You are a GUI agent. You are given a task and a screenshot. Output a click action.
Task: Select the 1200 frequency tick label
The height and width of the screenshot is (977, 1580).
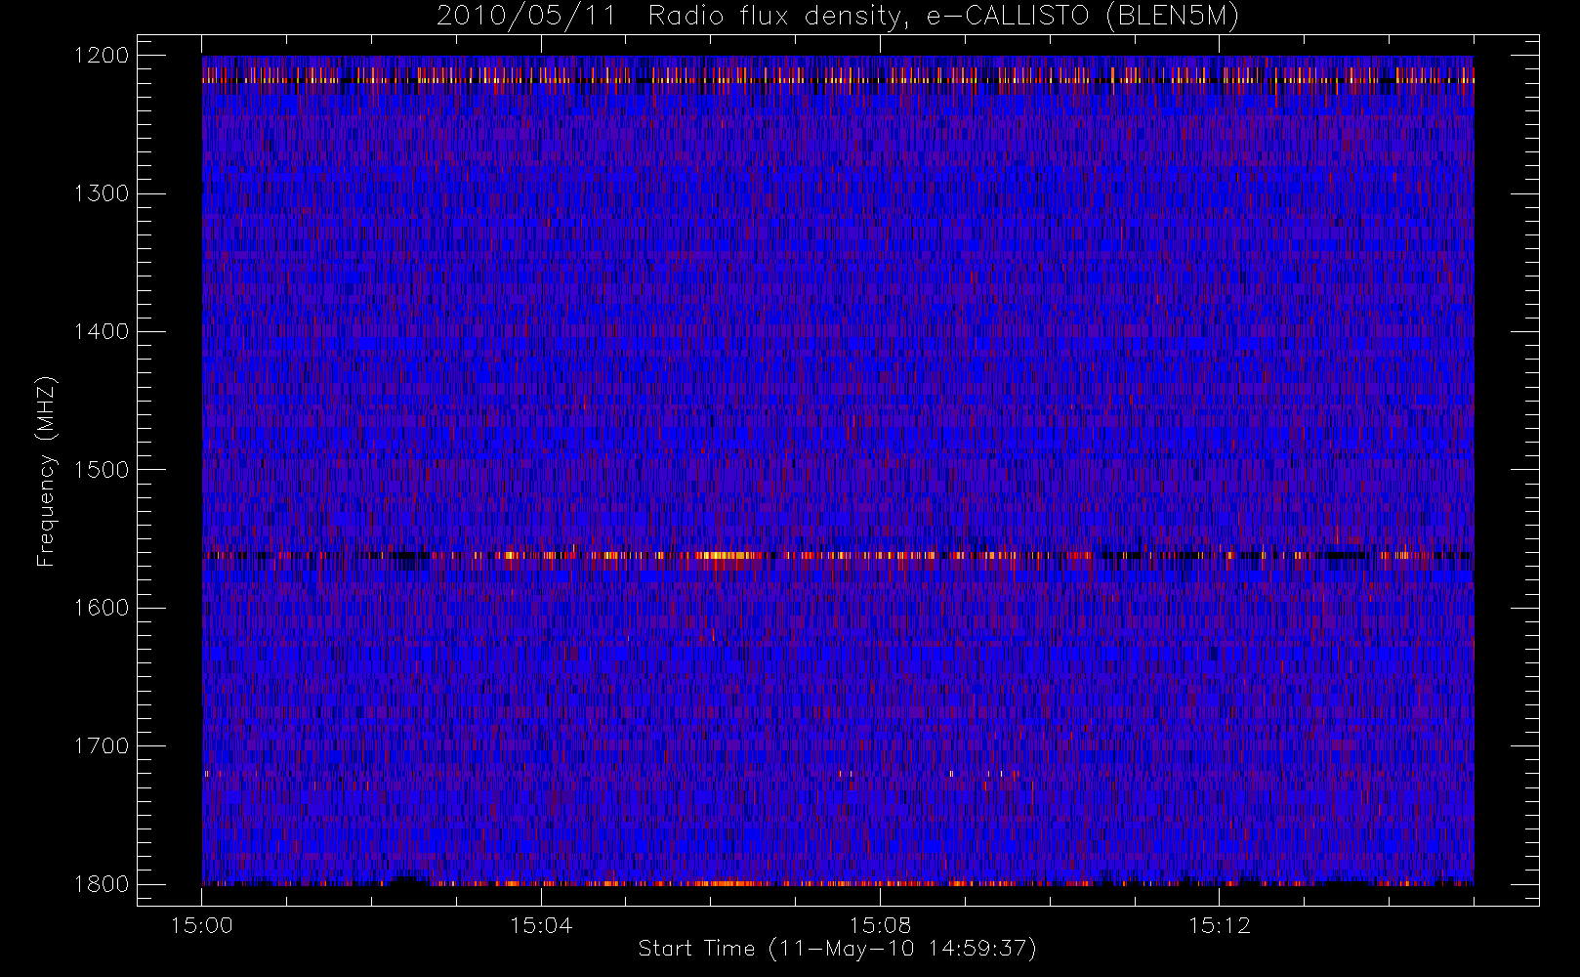(102, 56)
